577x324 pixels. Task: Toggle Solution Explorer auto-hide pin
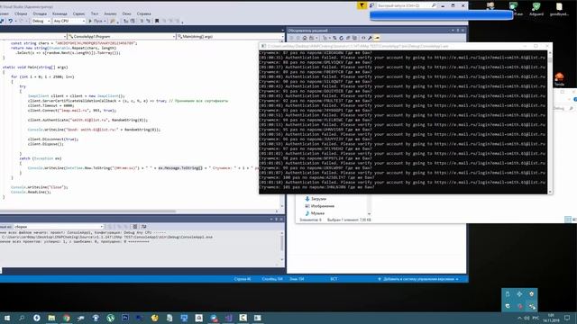(x=458, y=31)
